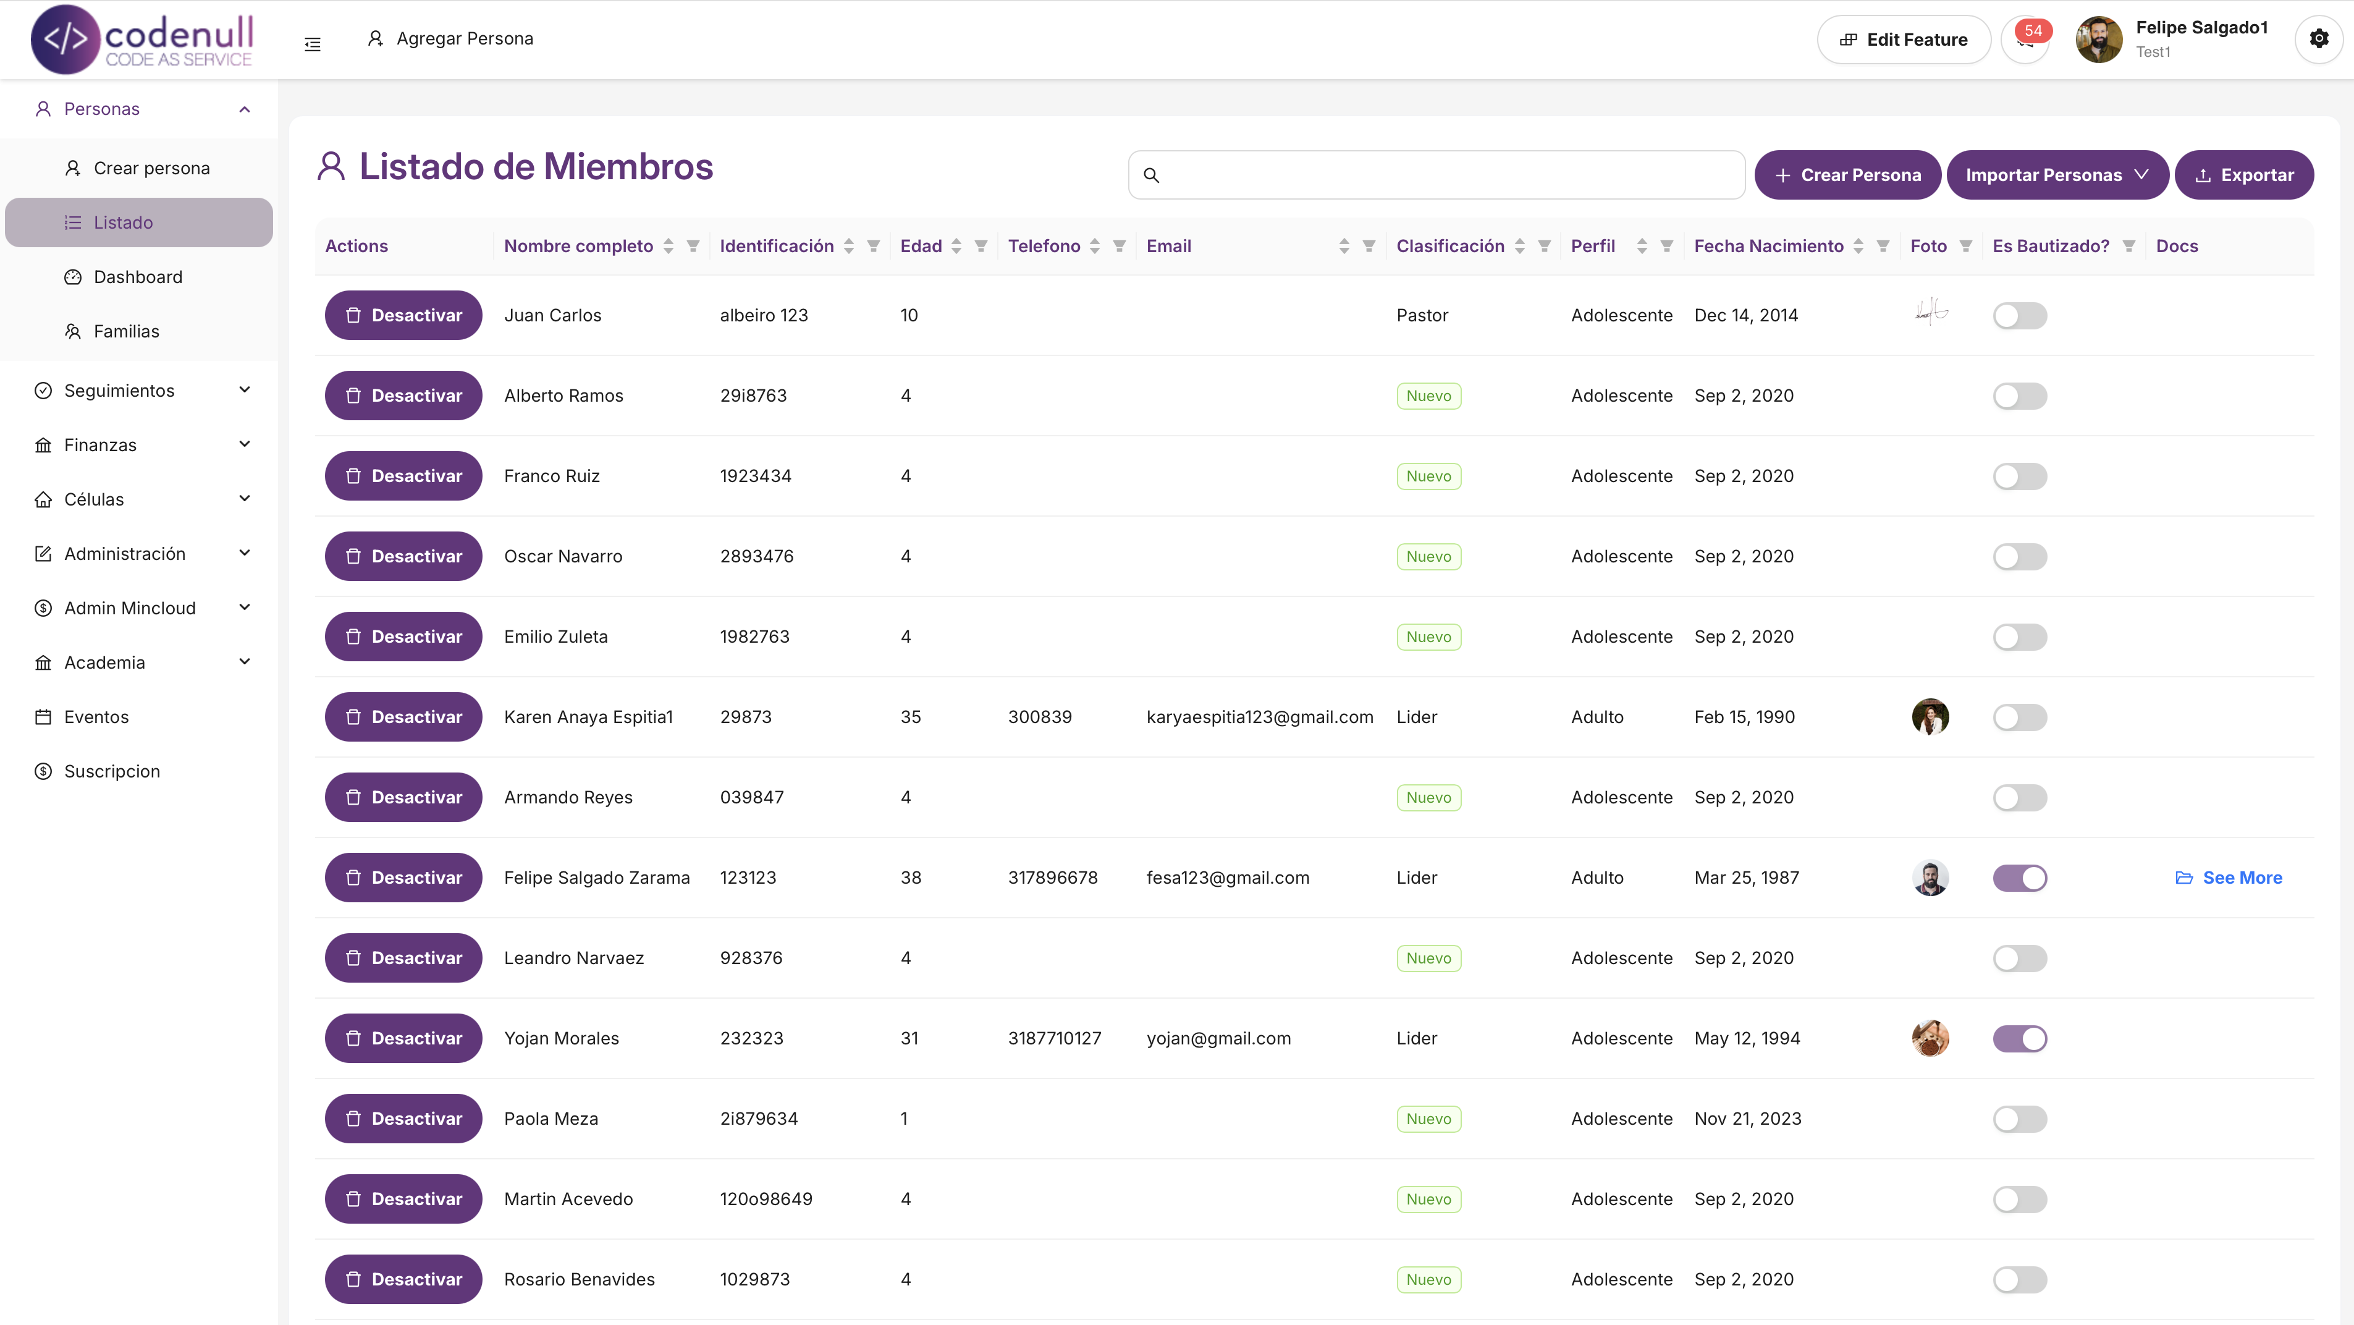Open Importar Personas dropdown

(x=2057, y=174)
